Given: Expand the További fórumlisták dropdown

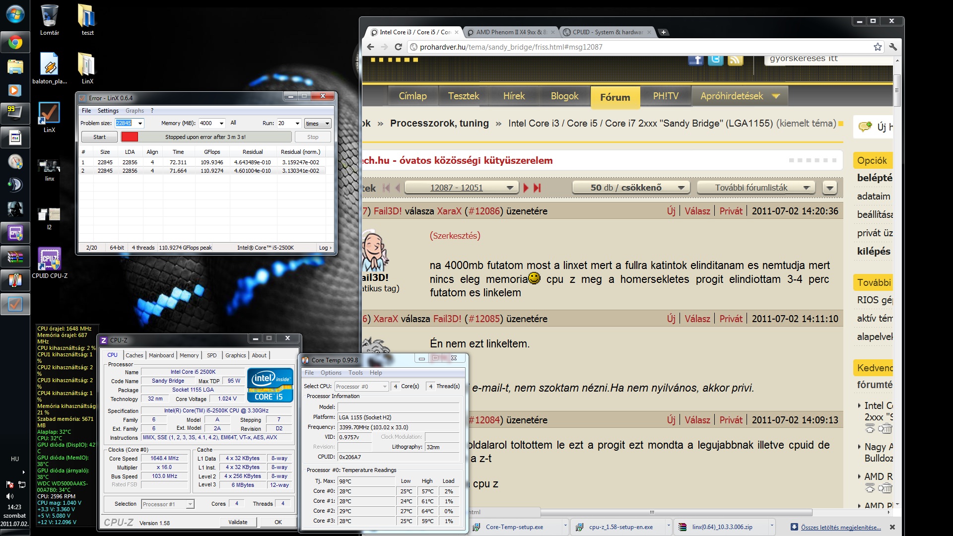Looking at the screenshot, I should click(756, 188).
